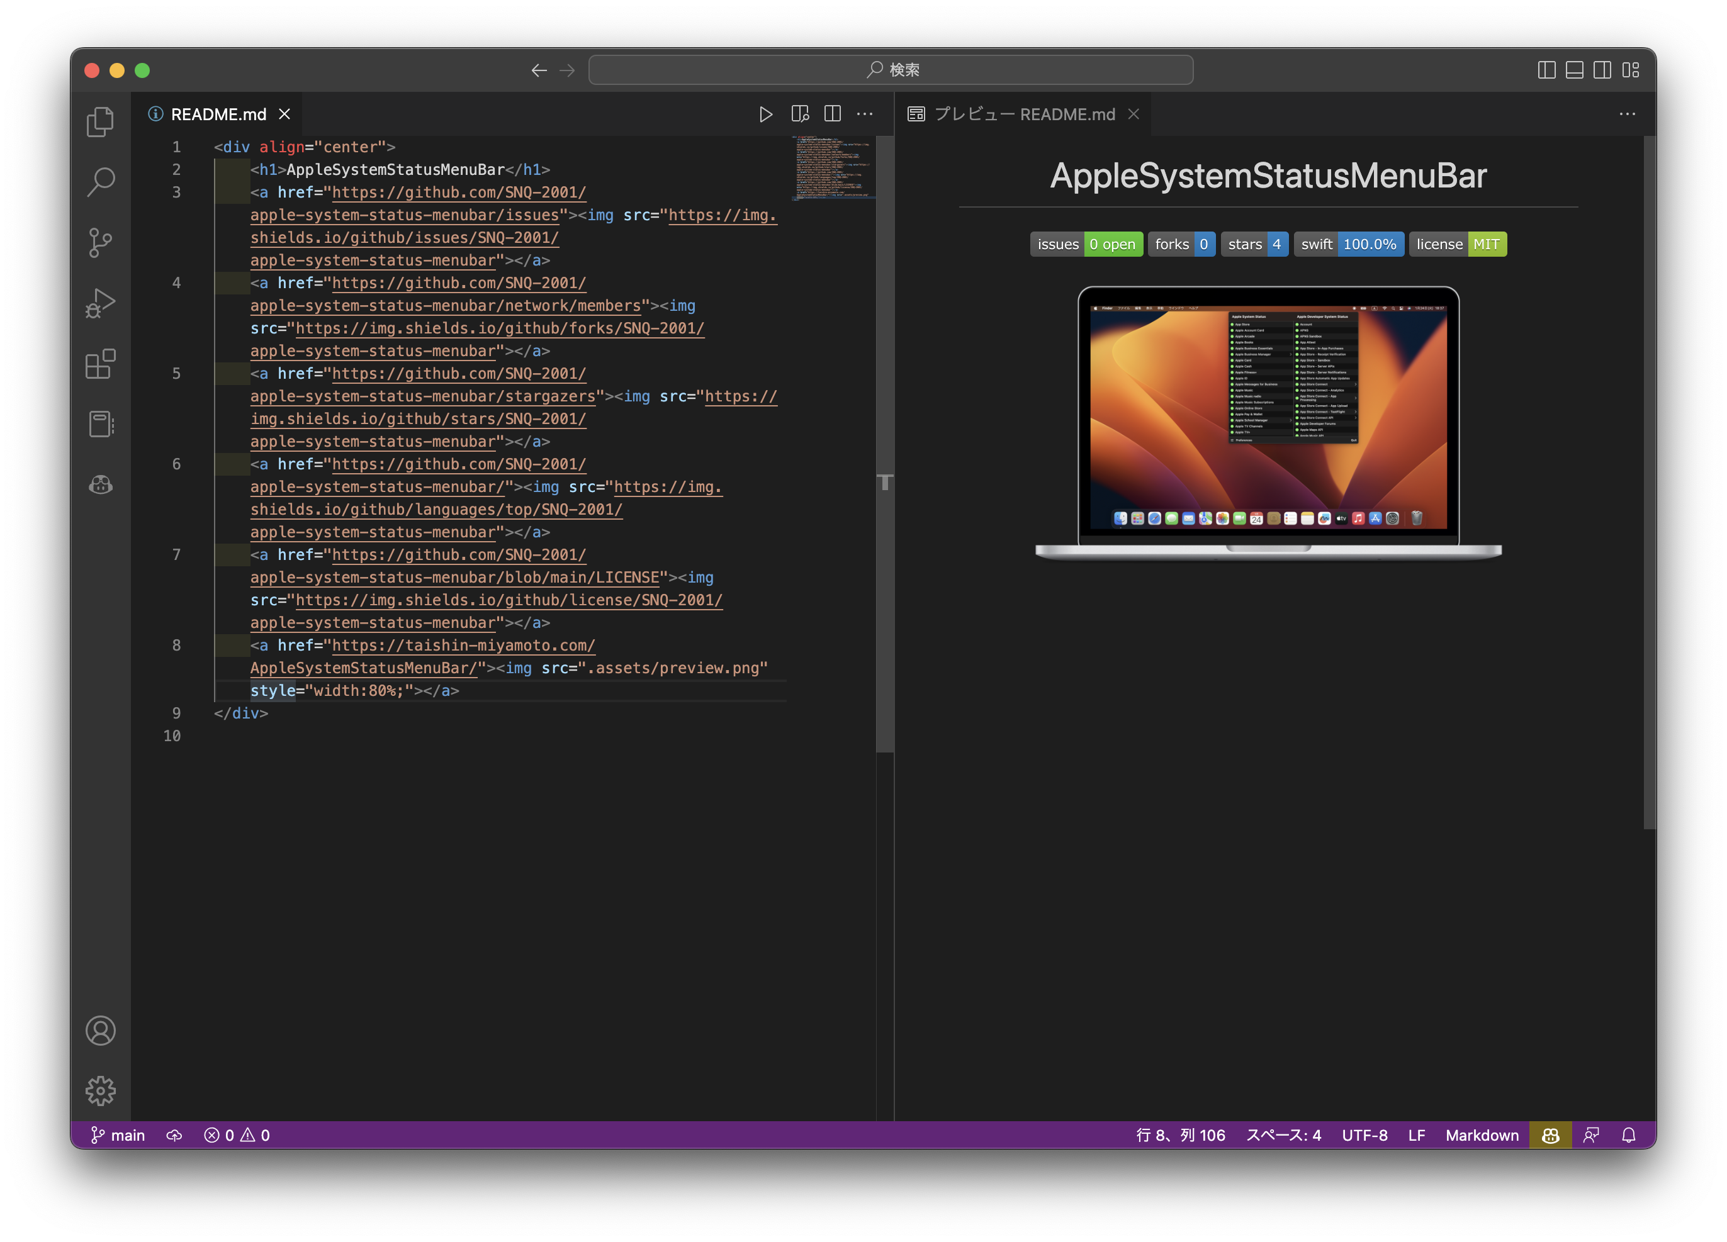
Task: Click the 検索 command center search field
Action: (x=891, y=70)
